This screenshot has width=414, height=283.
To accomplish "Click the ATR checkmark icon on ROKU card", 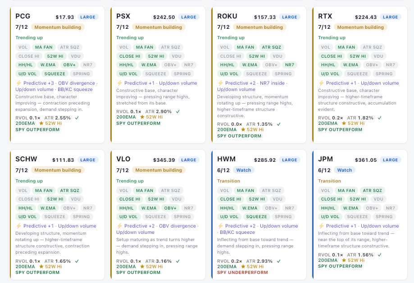I will pos(278,124).
